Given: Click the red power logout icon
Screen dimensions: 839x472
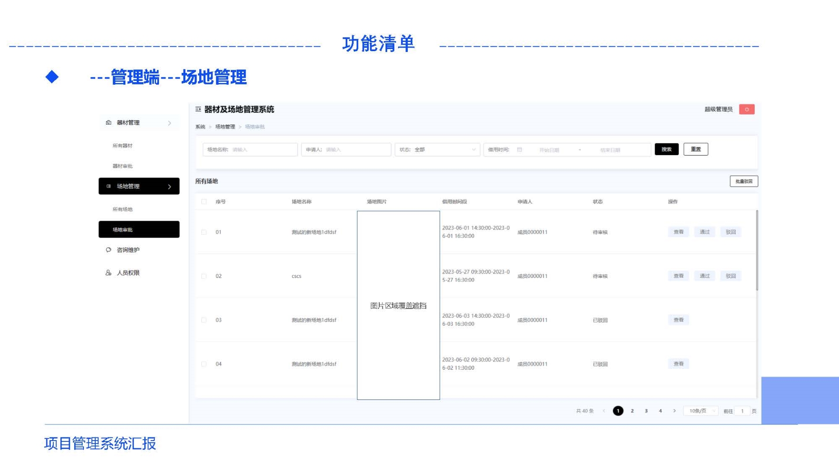Looking at the screenshot, I should (x=746, y=109).
